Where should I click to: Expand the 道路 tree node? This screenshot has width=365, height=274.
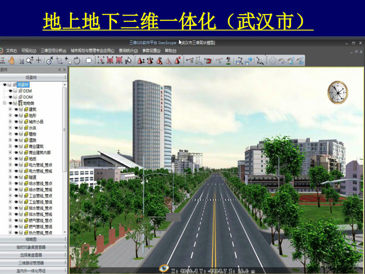click(x=10, y=140)
